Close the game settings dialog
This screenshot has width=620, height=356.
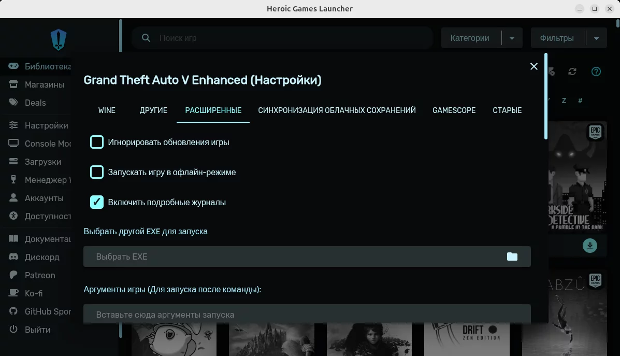click(534, 66)
